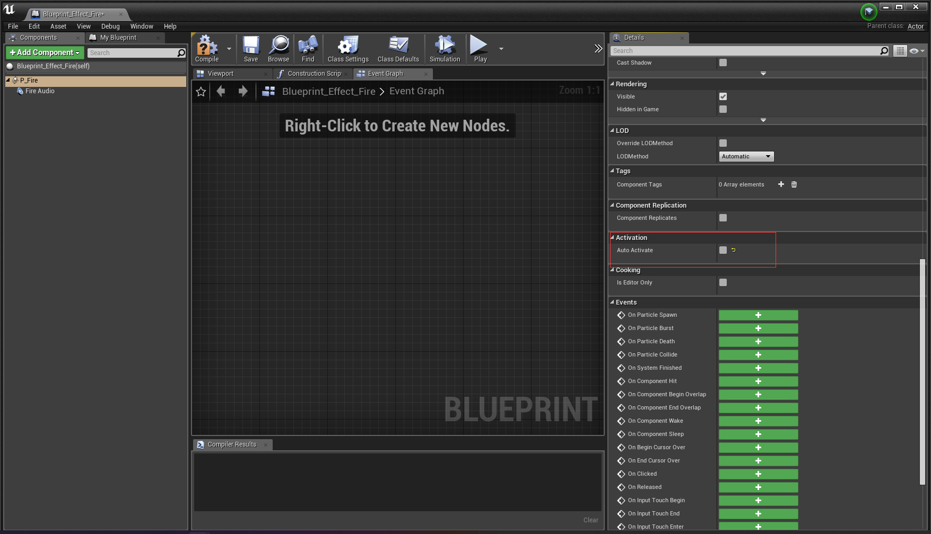This screenshot has width=931, height=534.
Task: Open Class Settings
Action: click(348, 49)
